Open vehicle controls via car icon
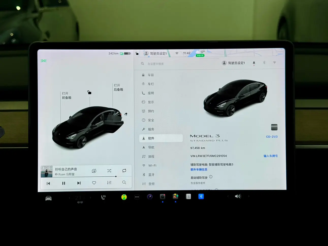Screen dimensions: 328x246 [49, 198]
